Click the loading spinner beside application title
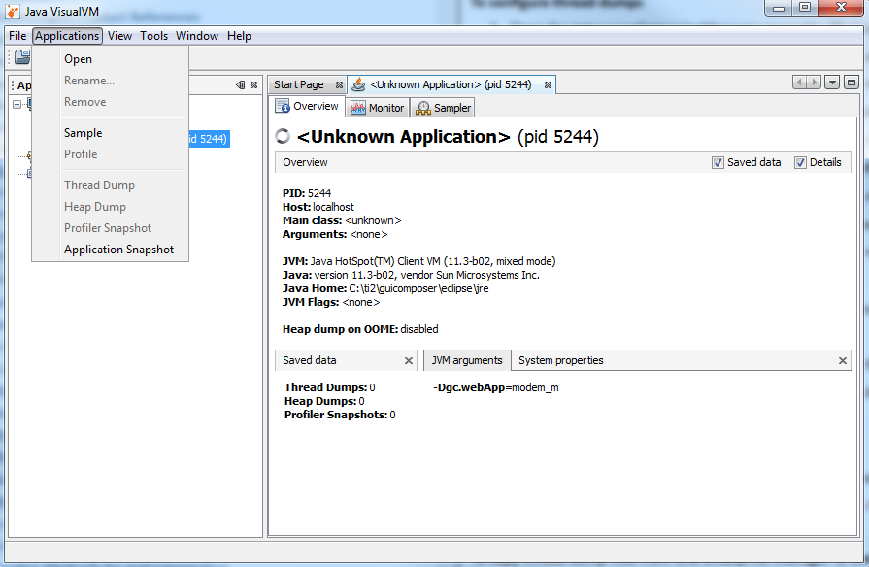Screen dimensions: 869x567 (283, 136)
